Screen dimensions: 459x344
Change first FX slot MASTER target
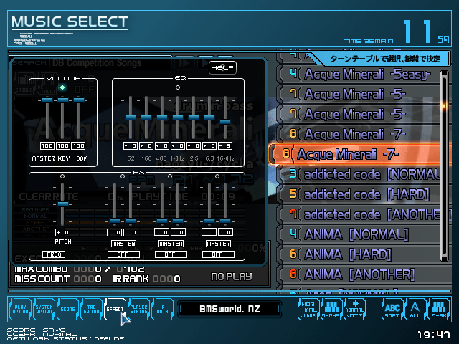coord(123,244)
